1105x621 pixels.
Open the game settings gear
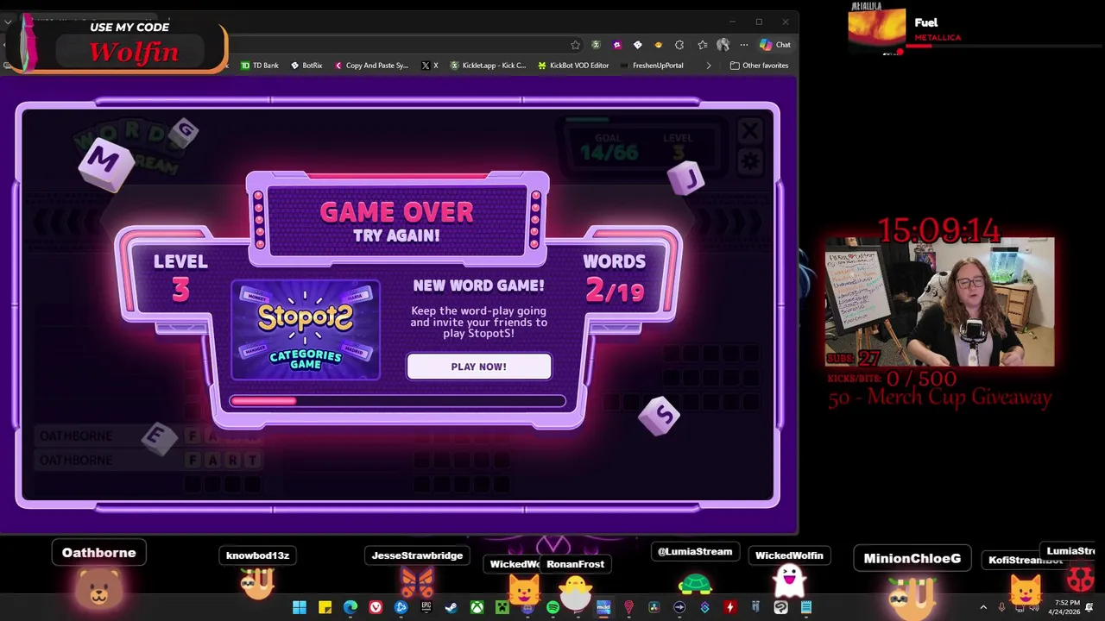click(749, 161)
